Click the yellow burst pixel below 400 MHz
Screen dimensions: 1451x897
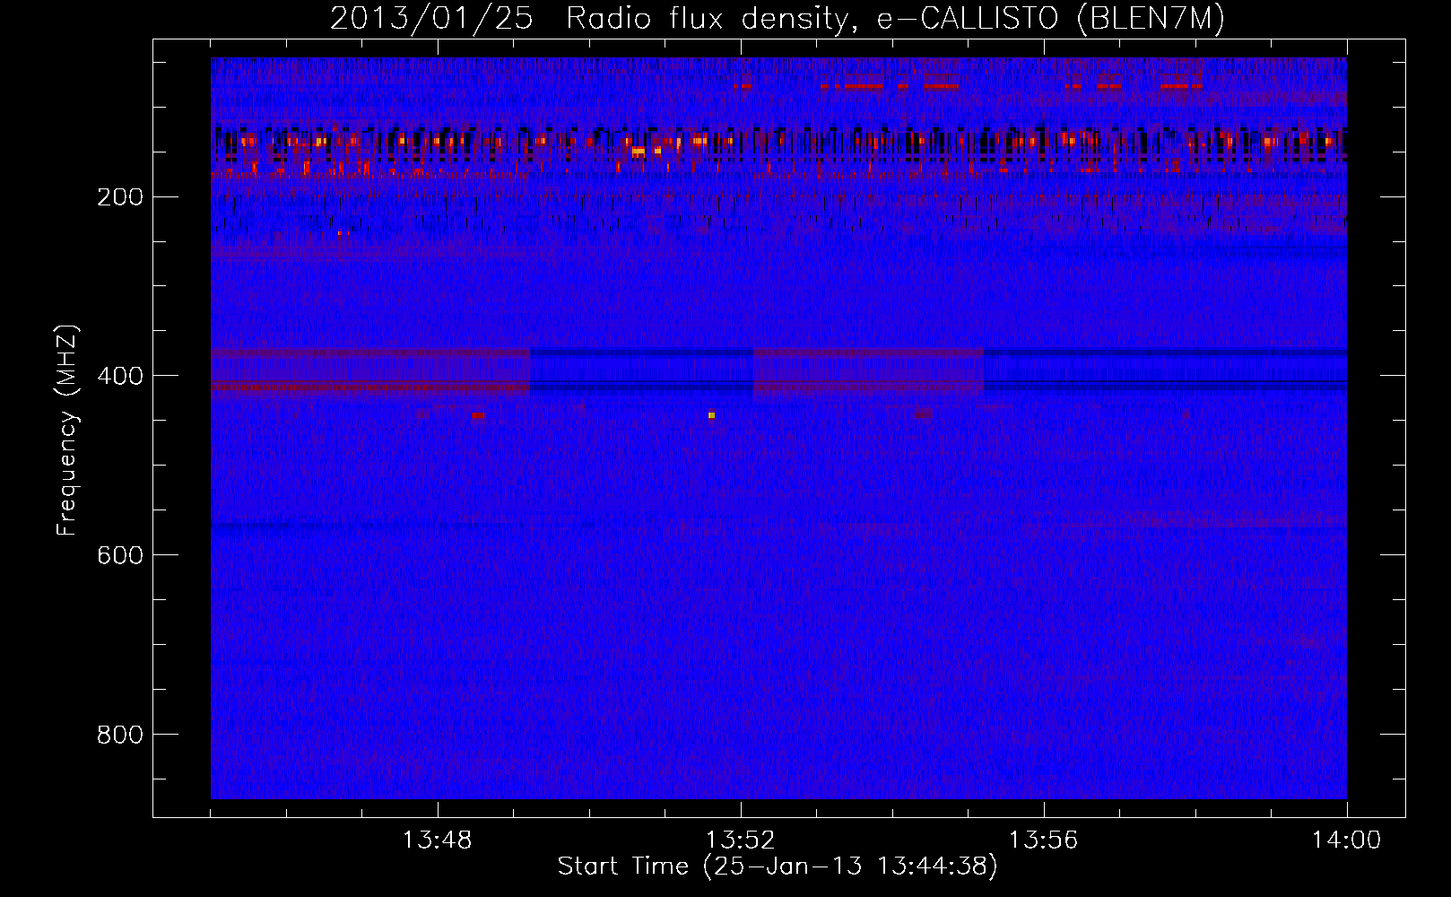tap(711, 415)
